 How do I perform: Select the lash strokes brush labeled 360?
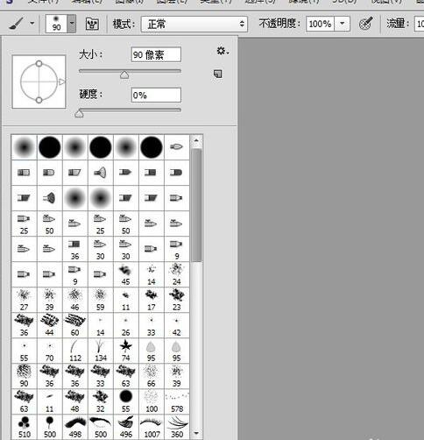(x=177, y=427)
